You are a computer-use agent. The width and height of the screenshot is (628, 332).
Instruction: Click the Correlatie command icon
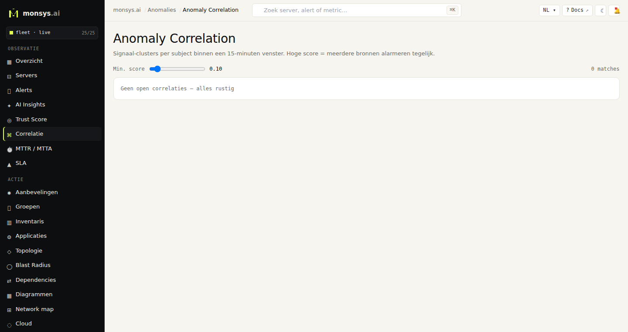click(9, 135)
